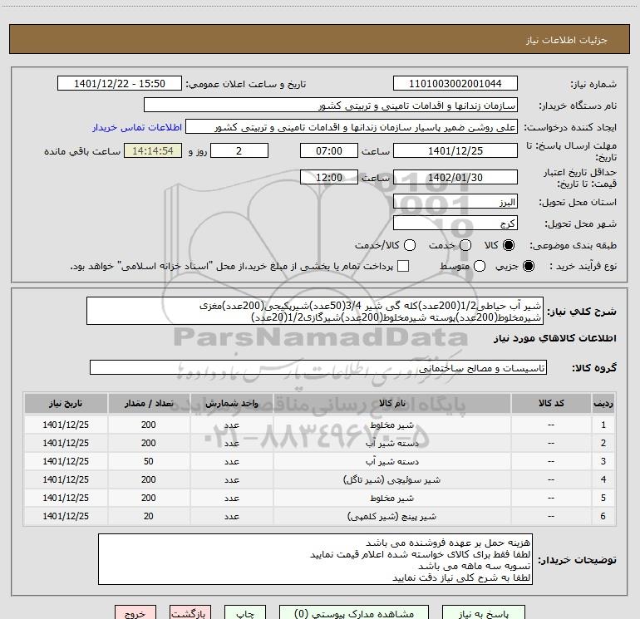Click the remaining days field showing 2

pos(239,150)
